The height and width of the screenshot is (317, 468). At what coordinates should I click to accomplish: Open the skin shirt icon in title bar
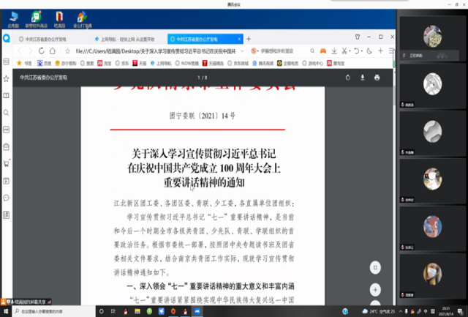358,37
